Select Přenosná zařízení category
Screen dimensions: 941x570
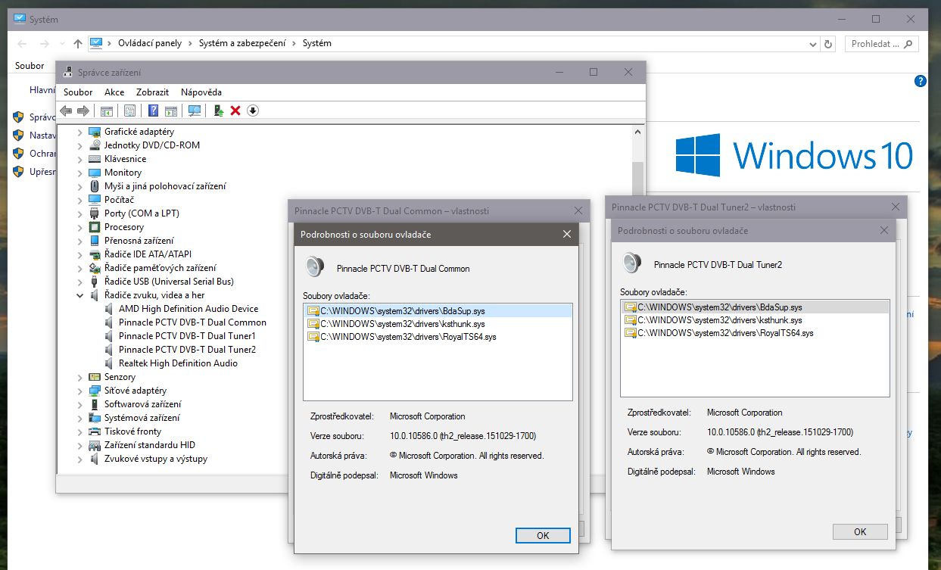[139, 241]
